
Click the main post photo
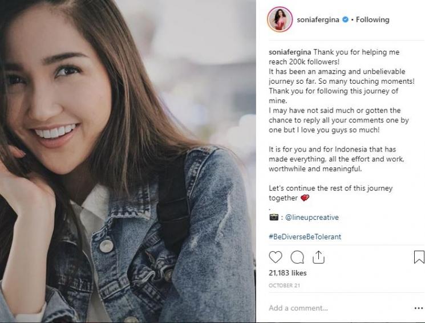pos(128,161)
